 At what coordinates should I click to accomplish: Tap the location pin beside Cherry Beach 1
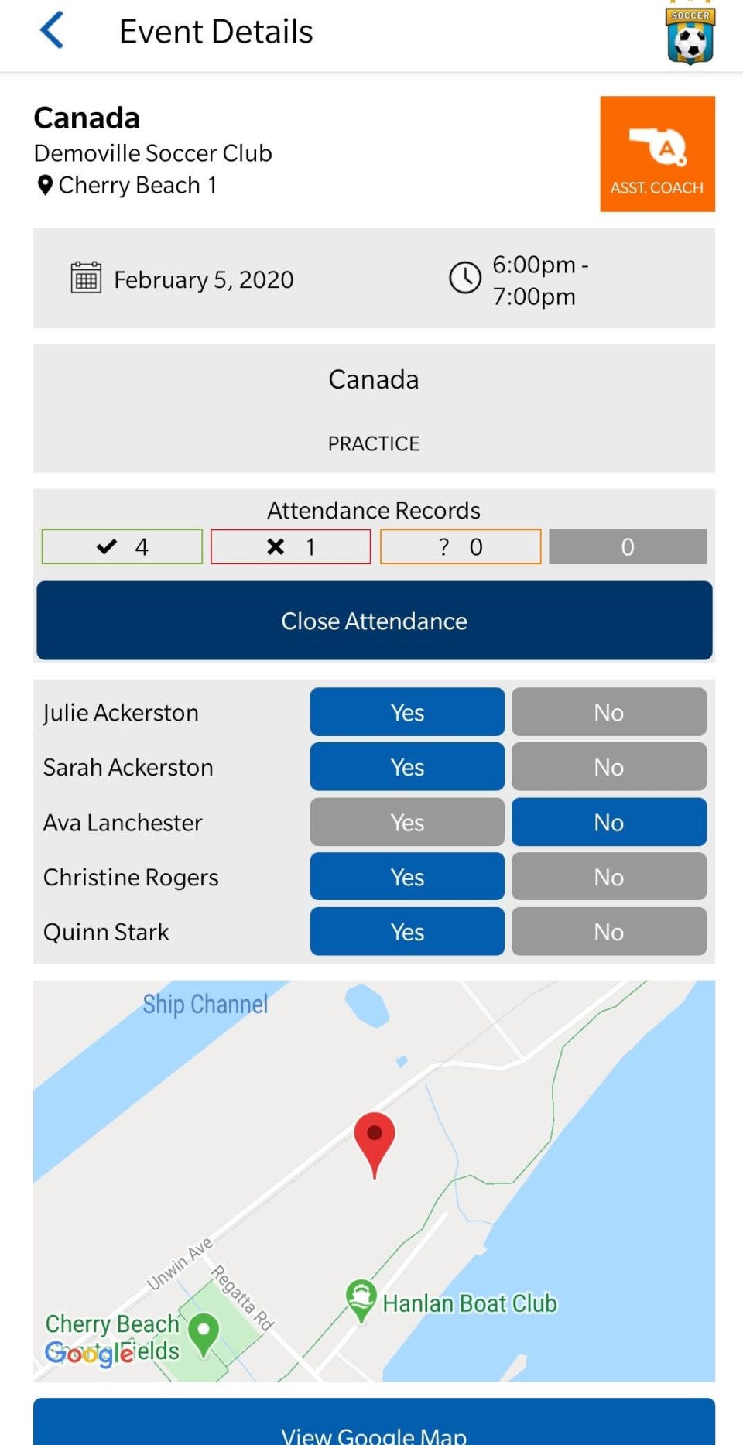pyautogui.click(x=45, y=186)
